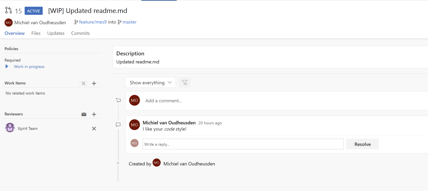This screenshot has height=191, width=428.
Task: Open the master branch link
Action: [129, 22]
